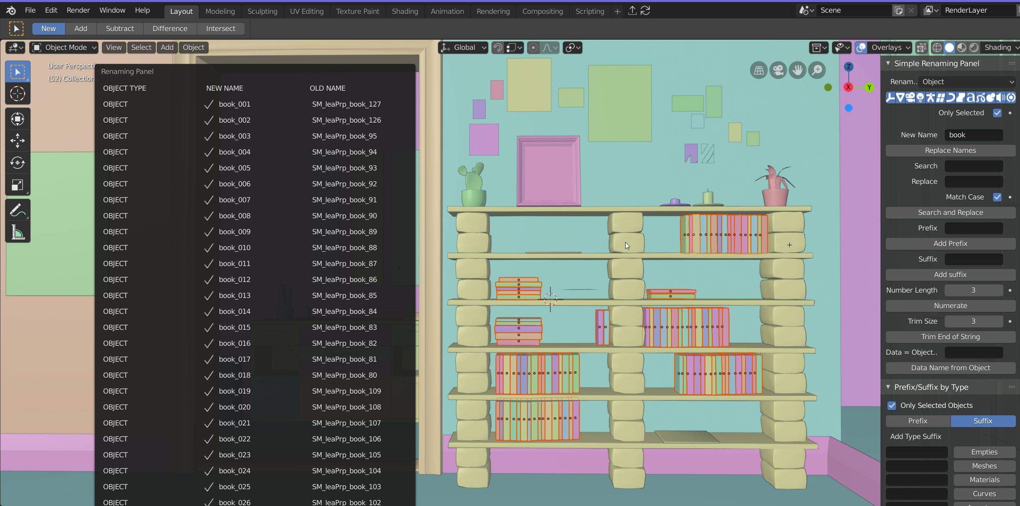Screen dimensions: 1020x506
Task: Select the Move tool in left toolbar
Action: tap(18, 140)
